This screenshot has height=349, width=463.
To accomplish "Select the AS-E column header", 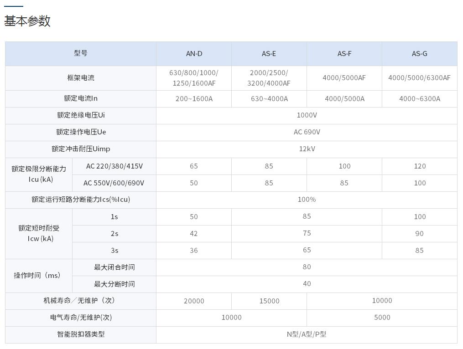I will tap(269, 54).
